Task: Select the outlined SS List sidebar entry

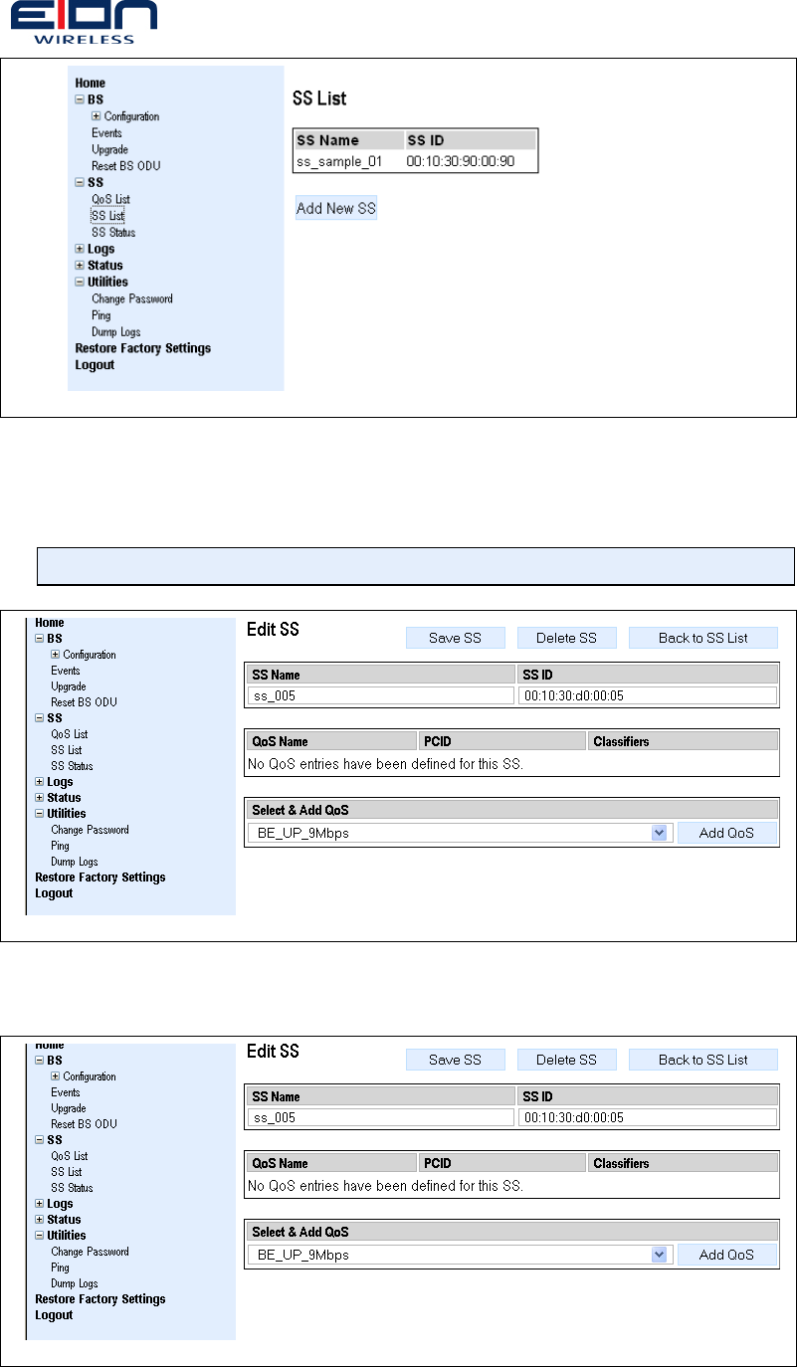Action: [107, 216]
